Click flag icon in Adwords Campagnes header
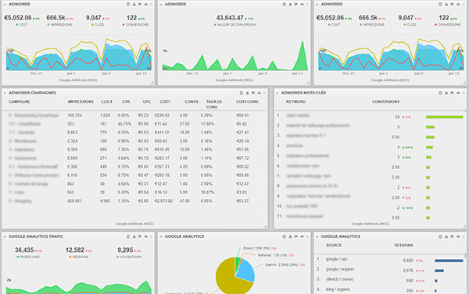This screenshot has width=469, height=294. pyautogui.click(x=253, y=93)
